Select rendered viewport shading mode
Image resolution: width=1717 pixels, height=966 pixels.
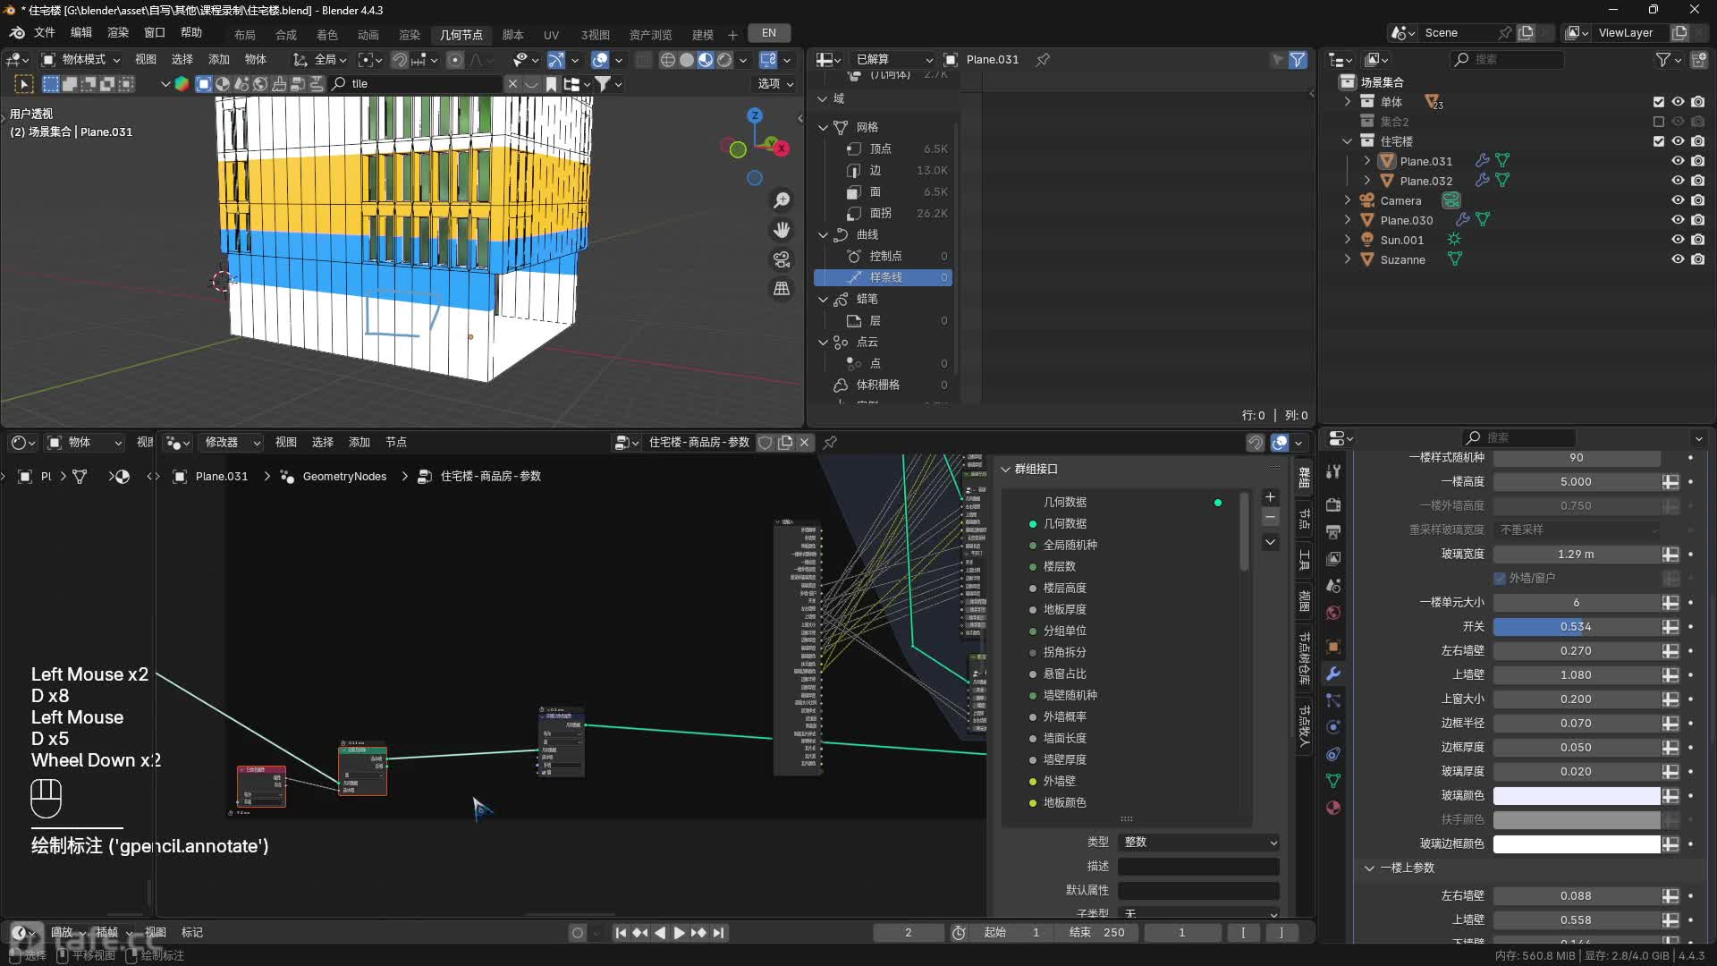pos(724,60)
